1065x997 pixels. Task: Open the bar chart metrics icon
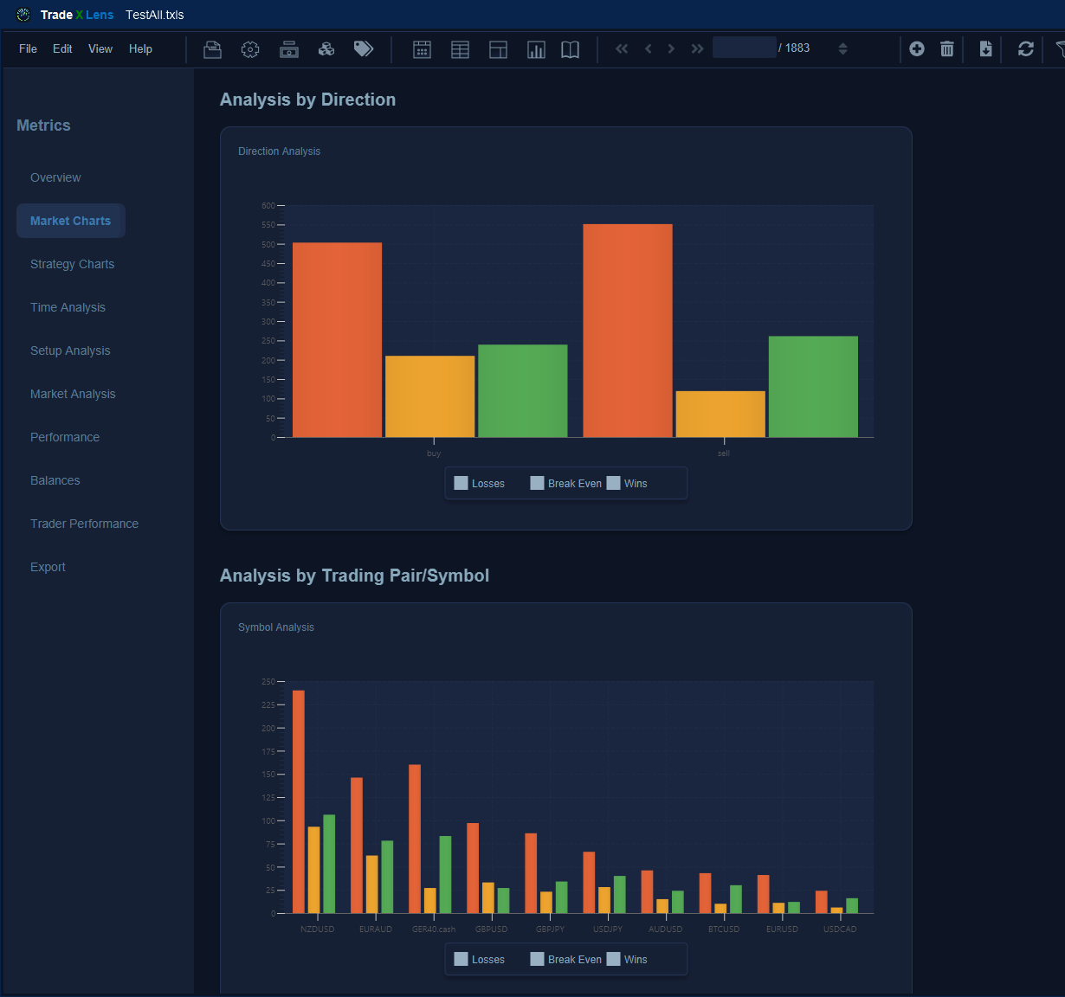click(x=536, y=49)
